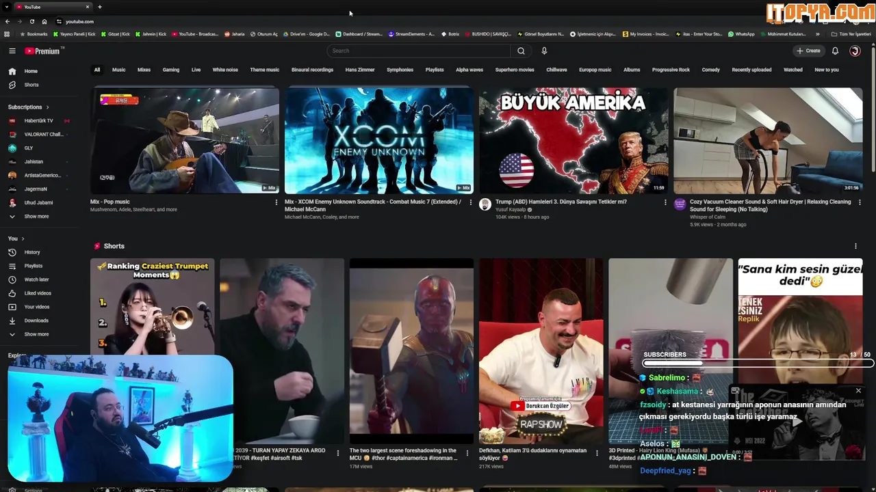The height and width of the screenshot is (492, 876).
Task: Open Cozy Vacuum Cleaner Sound video title
Action: 770,206
